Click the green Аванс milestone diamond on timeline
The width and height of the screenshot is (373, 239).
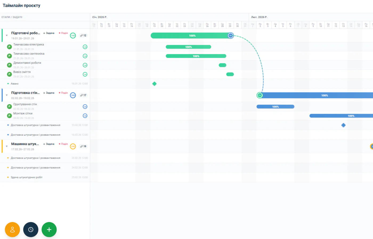(154, 84)
